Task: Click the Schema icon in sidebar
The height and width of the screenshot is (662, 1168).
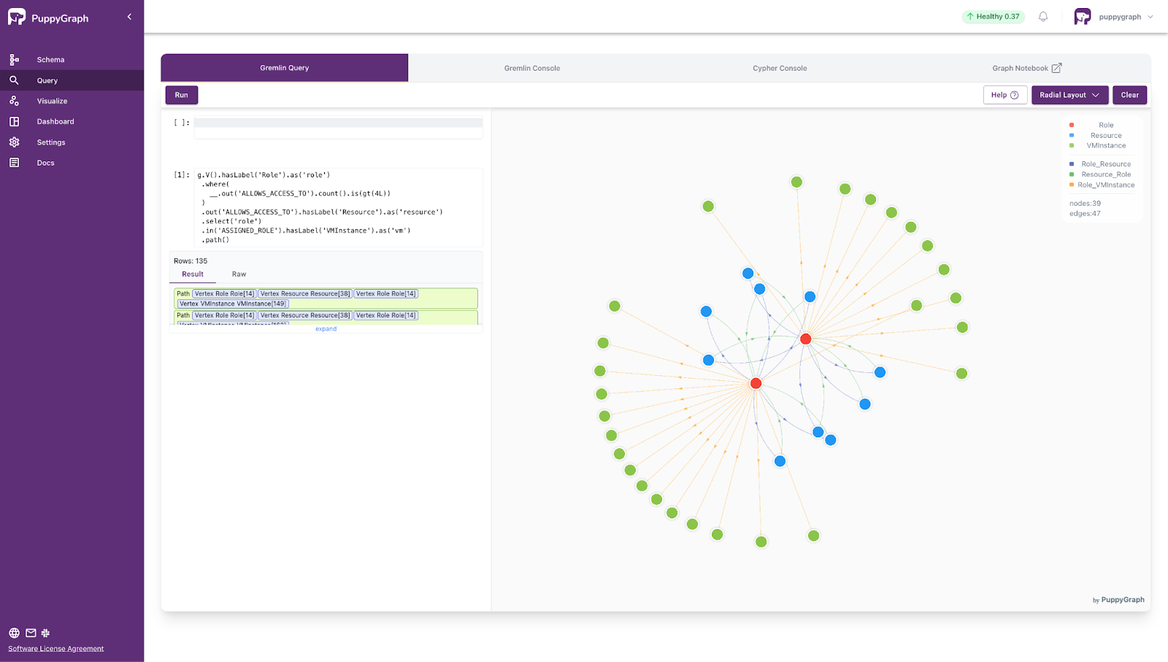Action: click(x=14, y=60)
